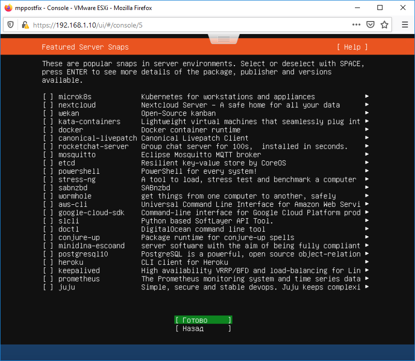
Task: Select the keepalived snap name
Action: 79,270
